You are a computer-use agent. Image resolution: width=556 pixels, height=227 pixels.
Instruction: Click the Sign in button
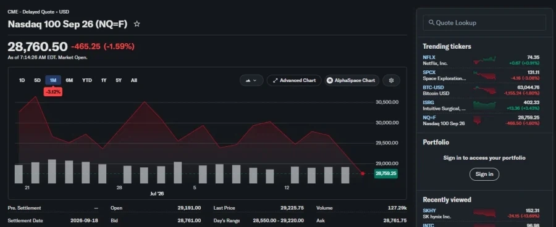click(484, 174)
